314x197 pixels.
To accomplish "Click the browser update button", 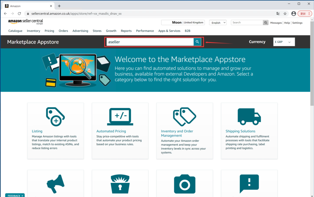I will click(304, 14).
